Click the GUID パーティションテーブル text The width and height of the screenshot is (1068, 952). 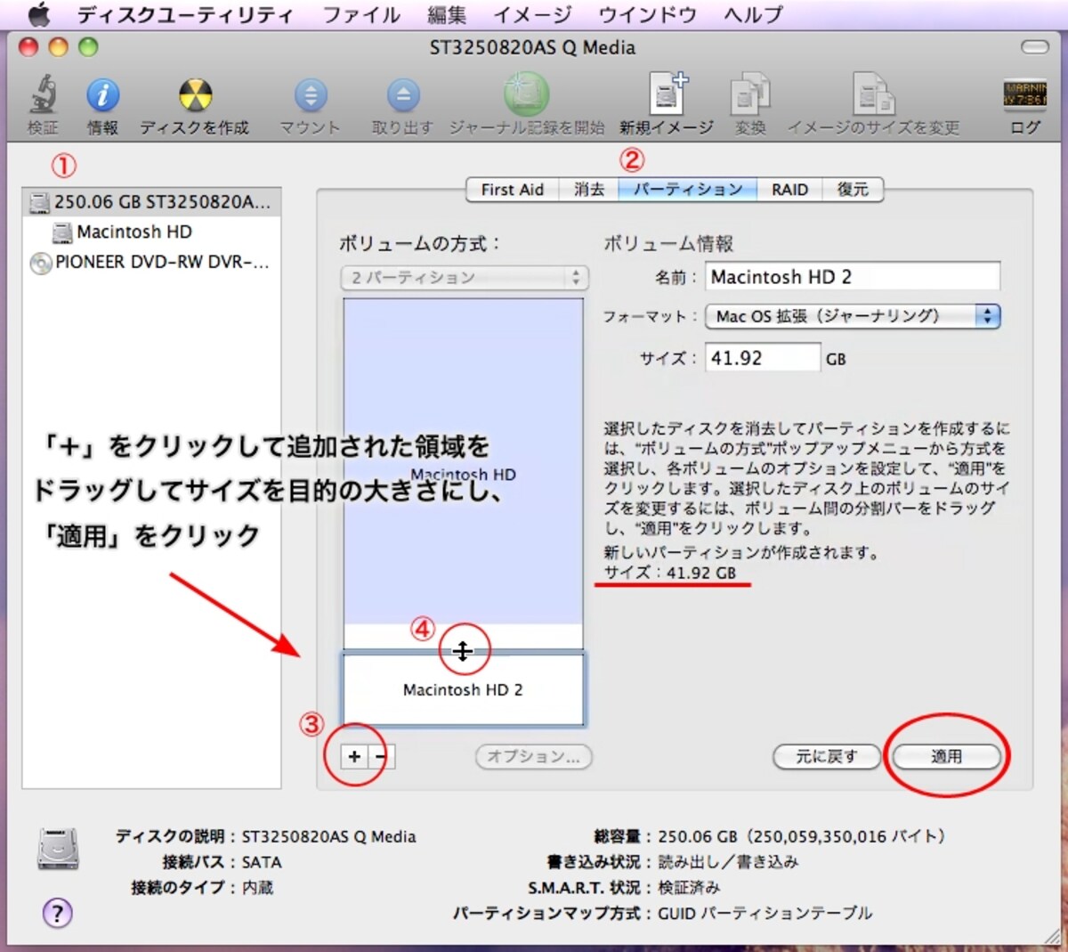click(765, 913)
